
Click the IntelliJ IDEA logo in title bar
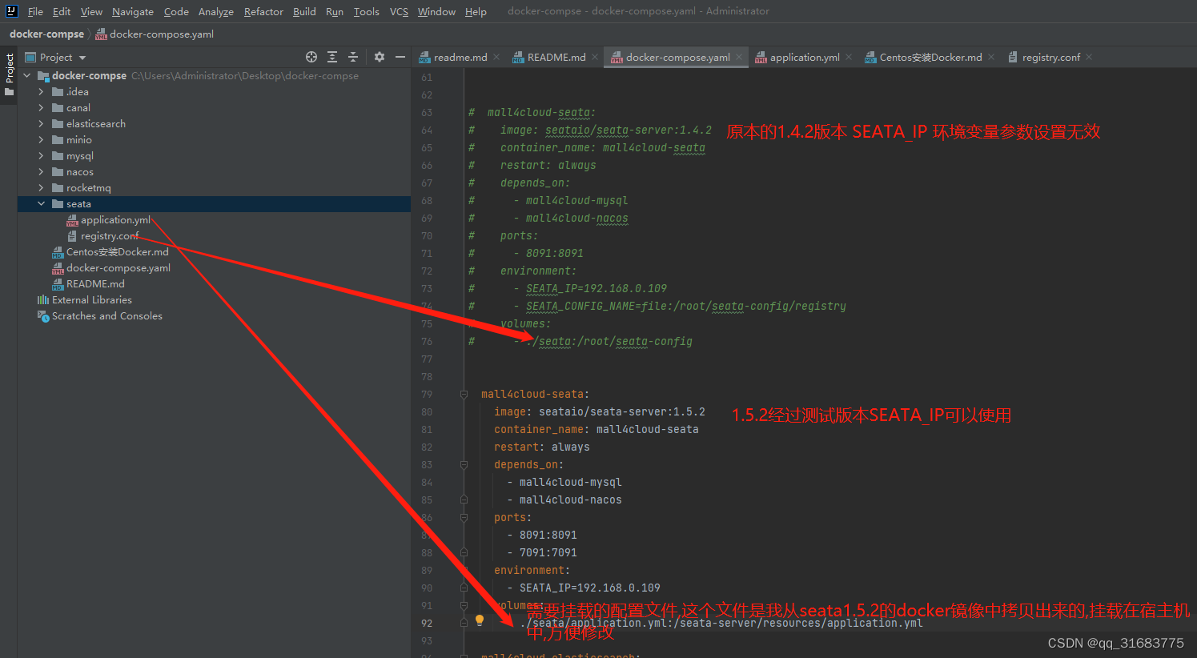10,11
